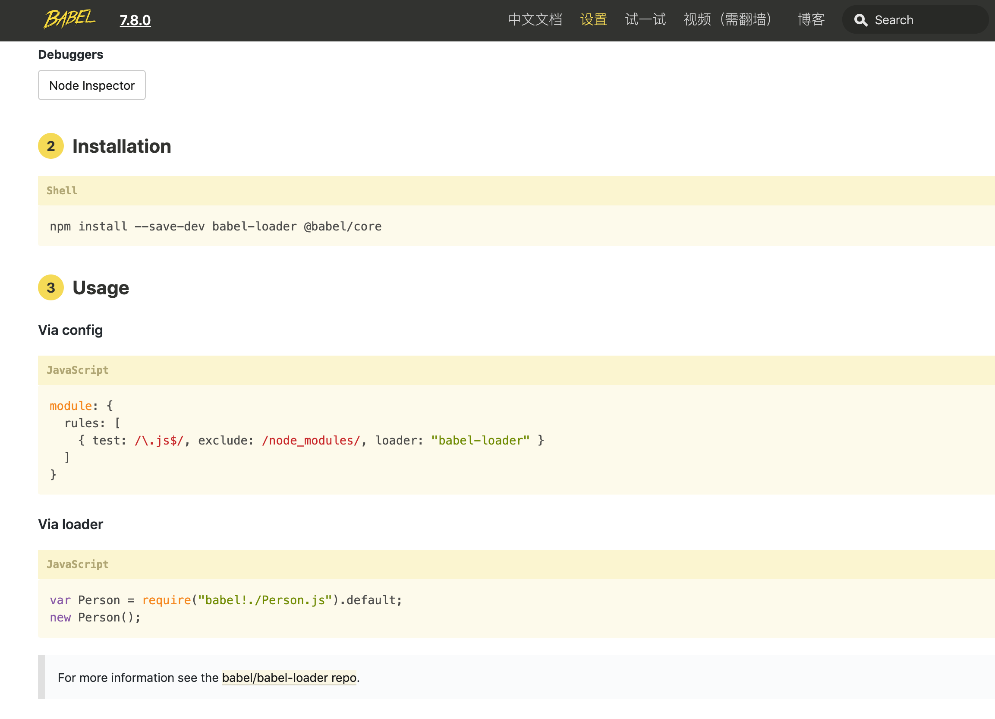Click the Via config subheading
Image resolution: width=995 pixels, height=719 pixels.
point(70,330)
